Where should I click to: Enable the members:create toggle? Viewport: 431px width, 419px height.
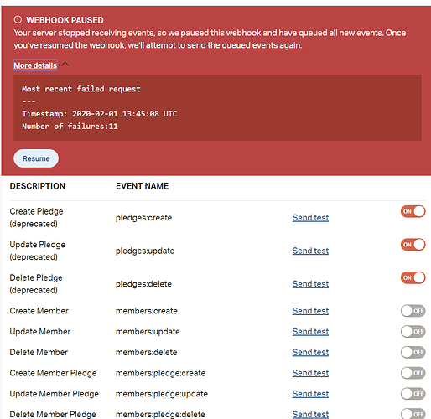point(413,311)
